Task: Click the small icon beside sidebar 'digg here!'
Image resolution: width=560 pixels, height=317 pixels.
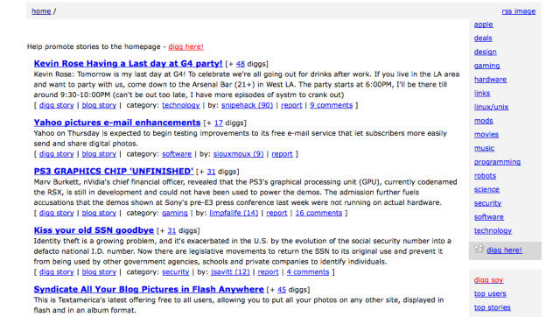Action: click(479, 249)
